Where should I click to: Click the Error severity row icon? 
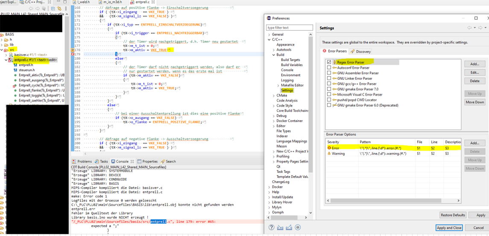coord(329,148)
